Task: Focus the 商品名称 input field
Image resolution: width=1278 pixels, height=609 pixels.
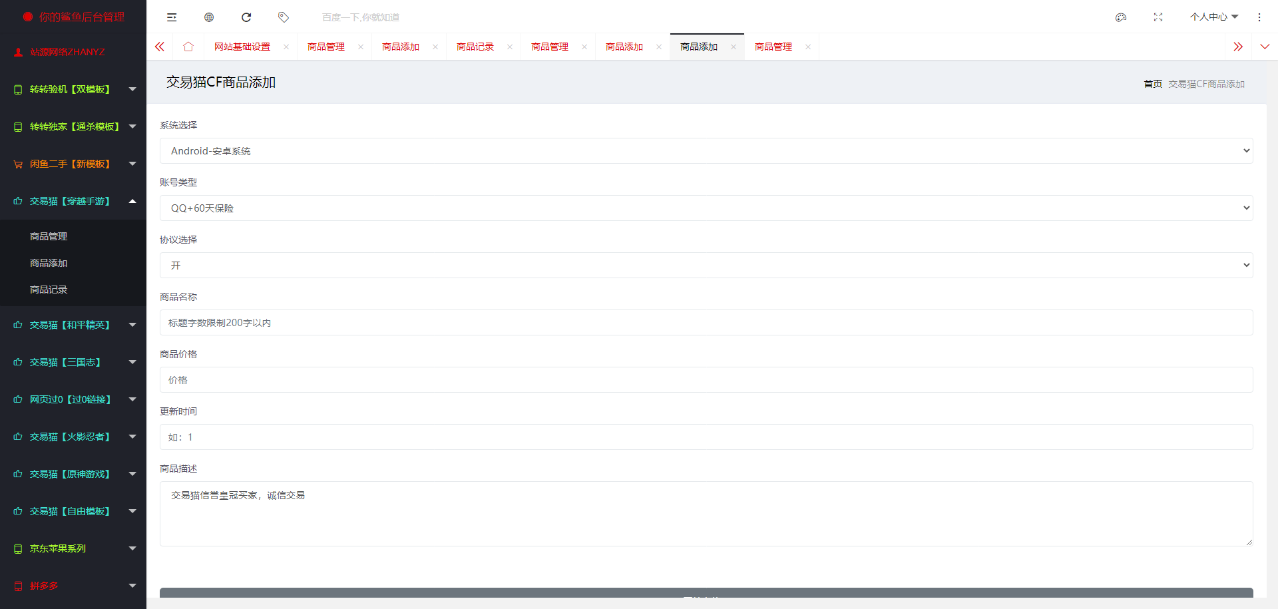Action: coord(706,323)
